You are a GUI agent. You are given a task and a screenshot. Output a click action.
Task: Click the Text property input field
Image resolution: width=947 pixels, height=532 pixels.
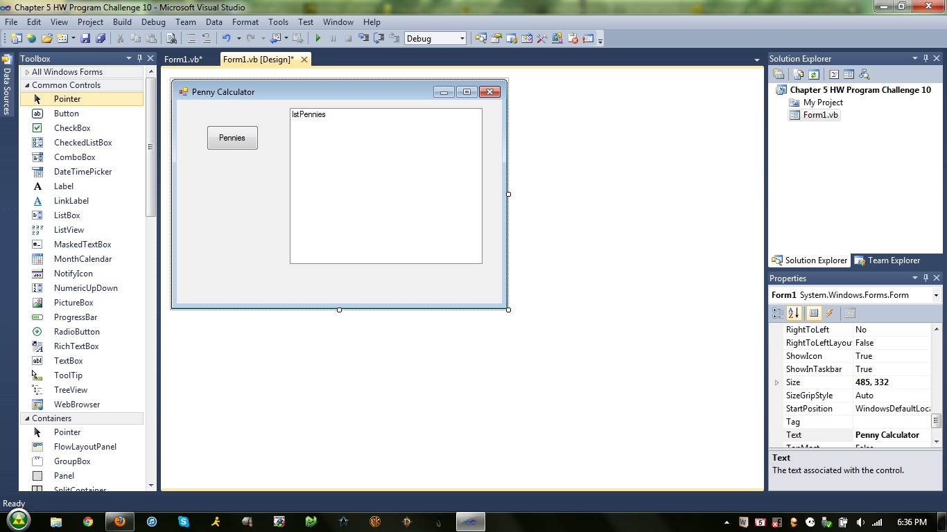892,434
